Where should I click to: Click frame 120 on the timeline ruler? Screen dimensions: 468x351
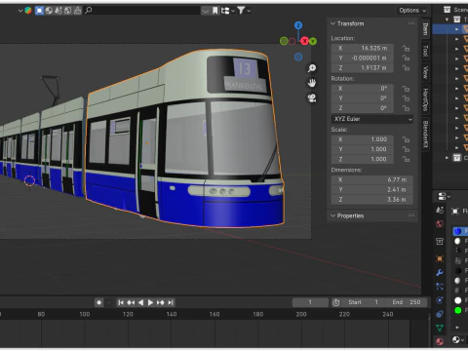pyautogui.click(x=128, y=314)
